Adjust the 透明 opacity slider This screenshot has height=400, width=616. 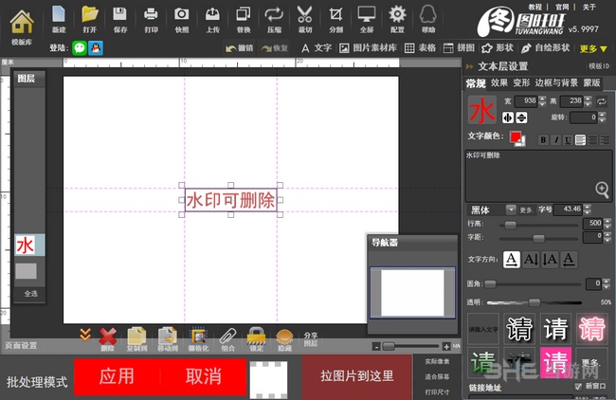point(534,302)
